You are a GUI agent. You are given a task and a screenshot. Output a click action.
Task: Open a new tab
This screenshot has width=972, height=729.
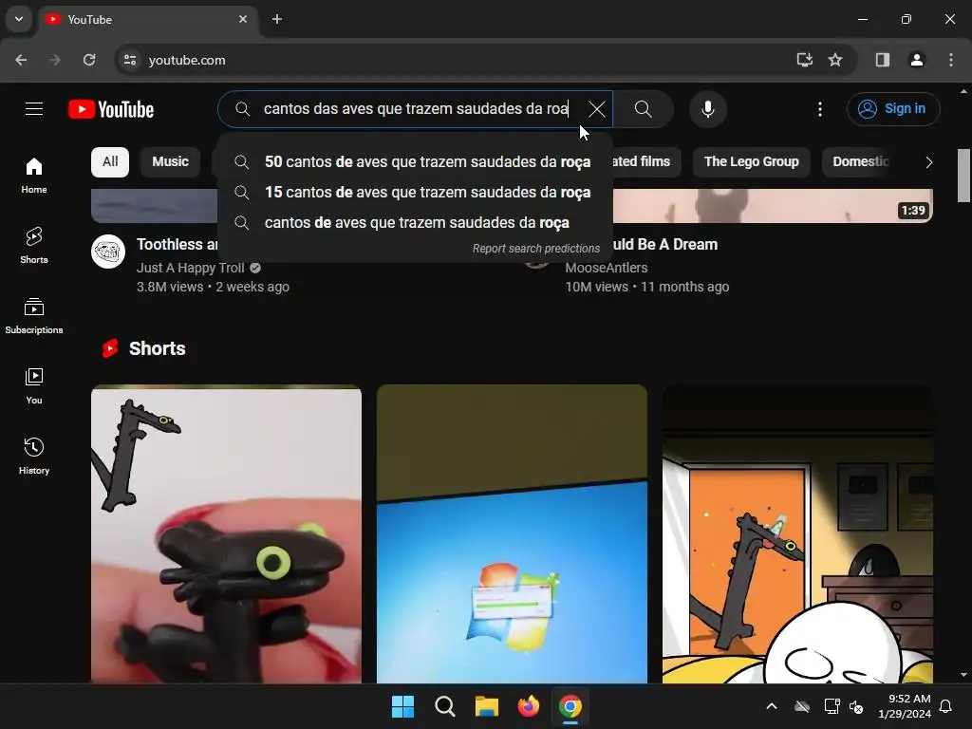(x=277, y=19)
